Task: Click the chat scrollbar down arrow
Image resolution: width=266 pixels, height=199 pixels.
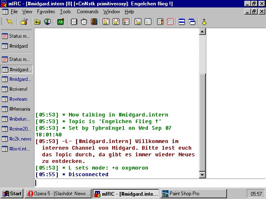Action: click(202, 175)
